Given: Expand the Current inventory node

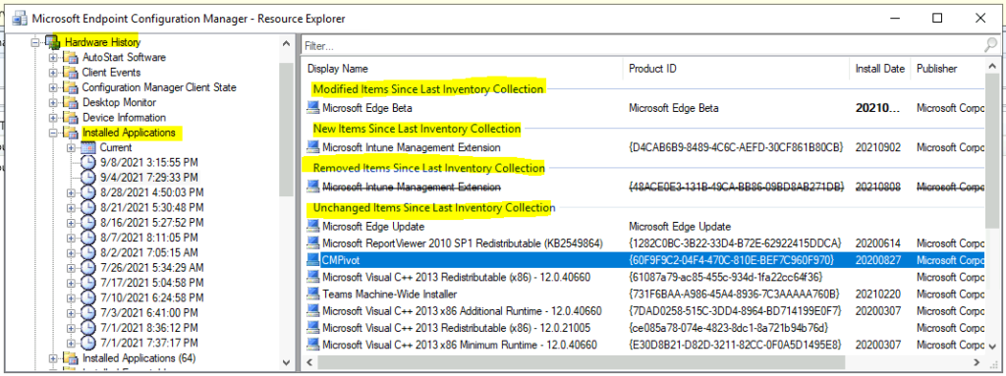Looking at the screenshot, I should pos(72,147).
